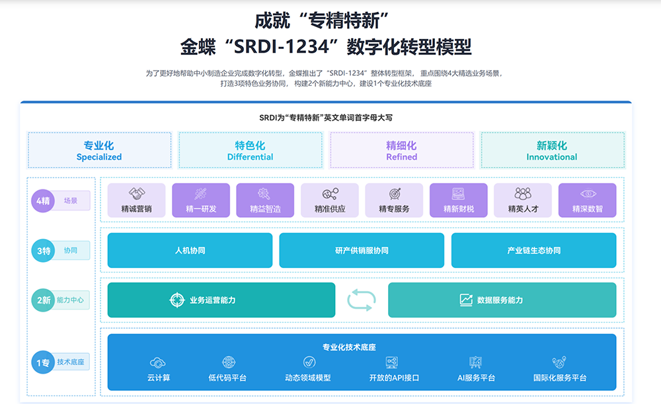Click the 成就“专精特新” title line
This screenshot has width=661, height=404.
(x=322, y=20)
